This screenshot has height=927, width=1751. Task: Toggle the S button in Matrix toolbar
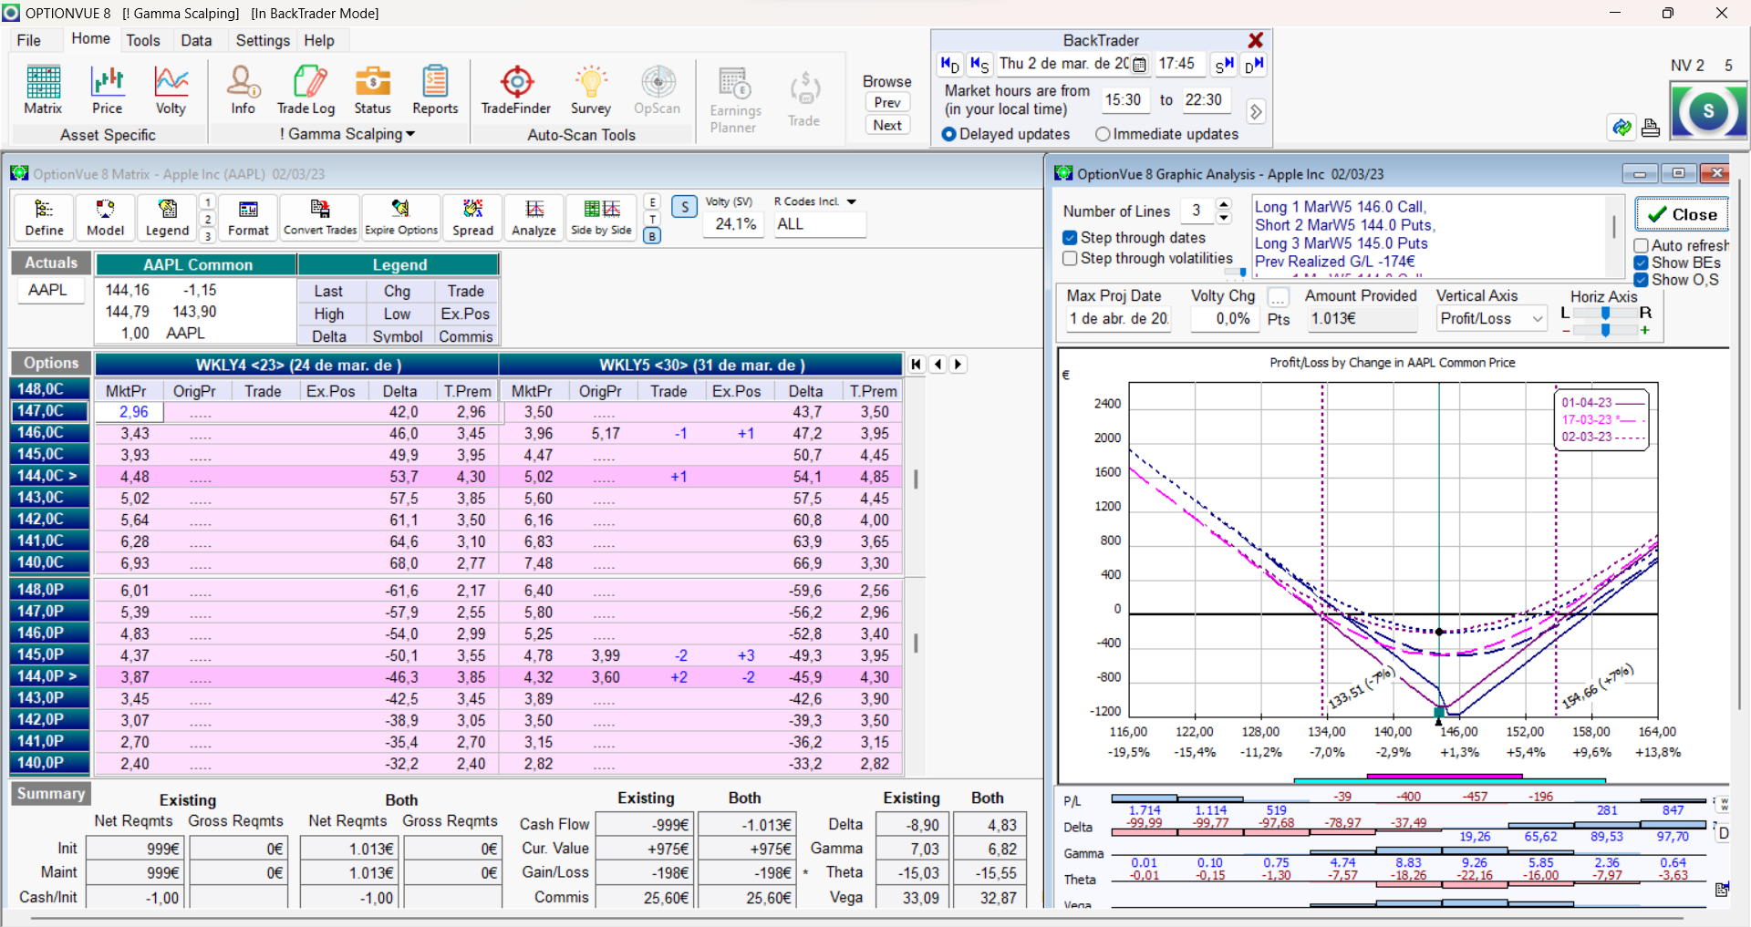[x=685, y=207]
